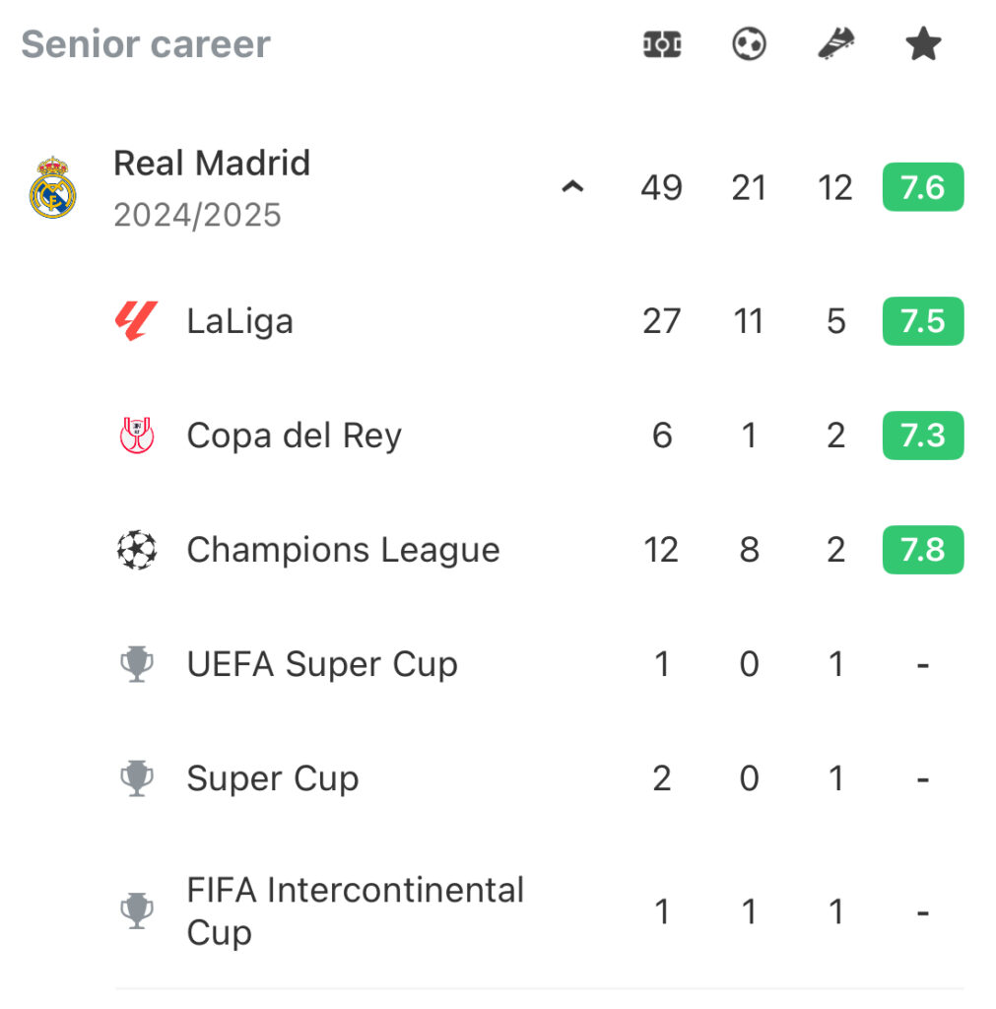
Task: Select the Real Madrid team name
Action: [x=212, y=163]
